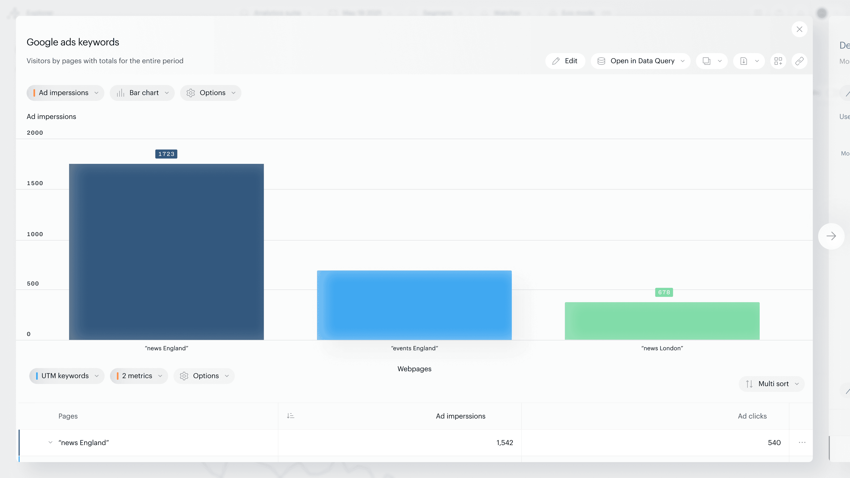This screenshot has width=850, height=478.
Task: Click the copy link chain icon
Action: pyautogui.click(x=799, y=61)
